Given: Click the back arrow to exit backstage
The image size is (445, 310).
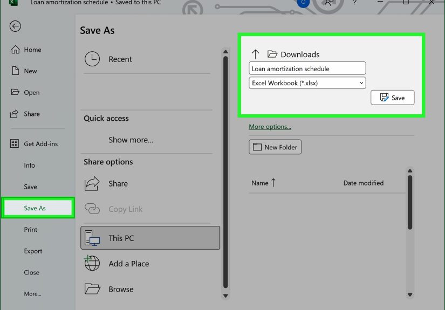Looking at the screenshot, I should coord(15,26).
